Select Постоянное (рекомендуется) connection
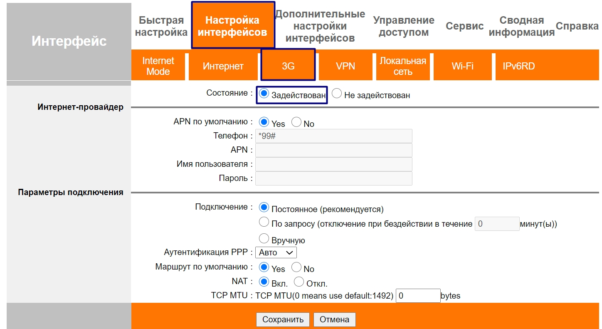Screen dimensions: 602x329 pos(264,207)
